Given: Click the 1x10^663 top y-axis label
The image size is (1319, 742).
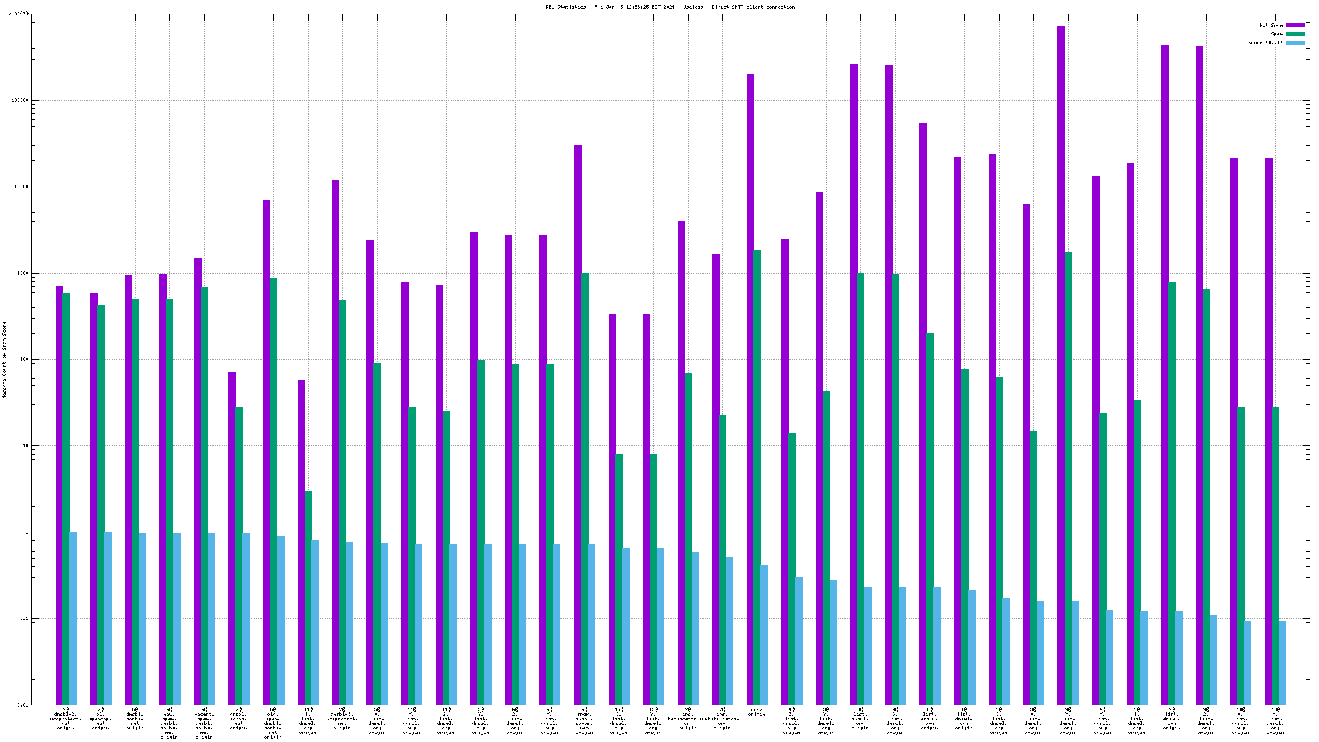Looking at the screenshot, I should (x=17, y=14).
